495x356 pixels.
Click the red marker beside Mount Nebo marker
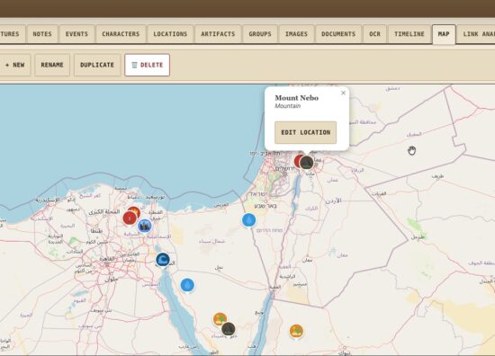click(297, 161)
